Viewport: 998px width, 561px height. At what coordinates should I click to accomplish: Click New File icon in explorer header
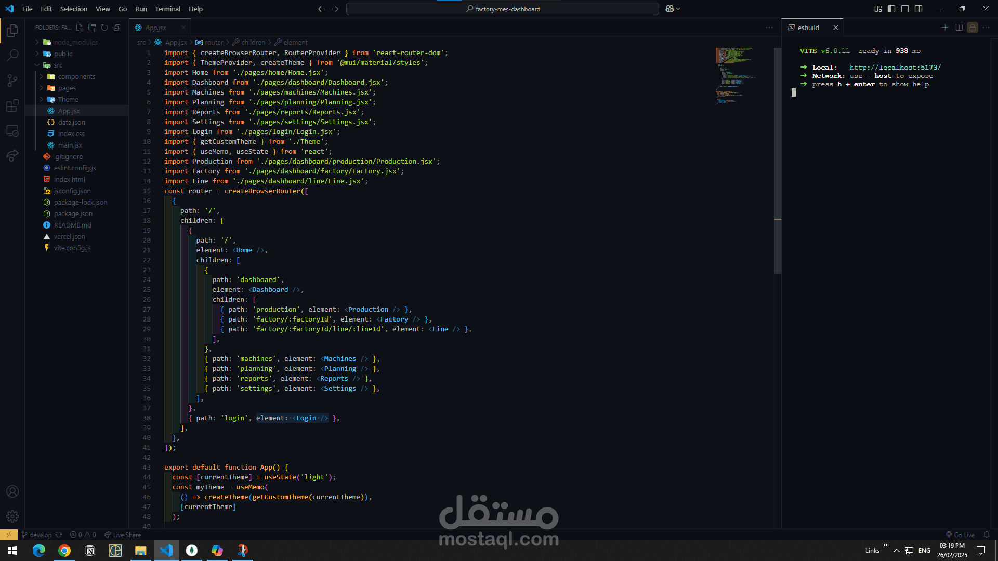pos(80,28)
